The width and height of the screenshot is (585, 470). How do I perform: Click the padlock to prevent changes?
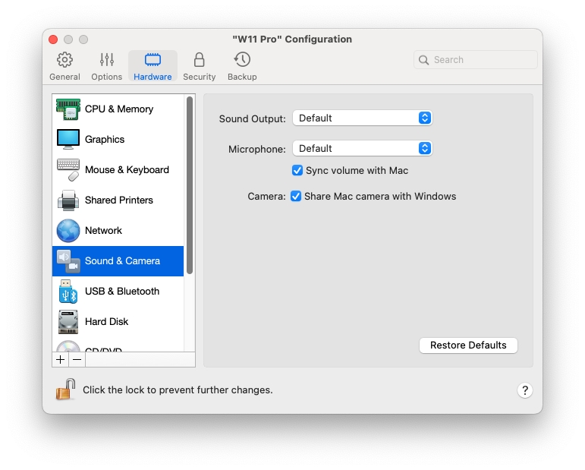point(65,390)
